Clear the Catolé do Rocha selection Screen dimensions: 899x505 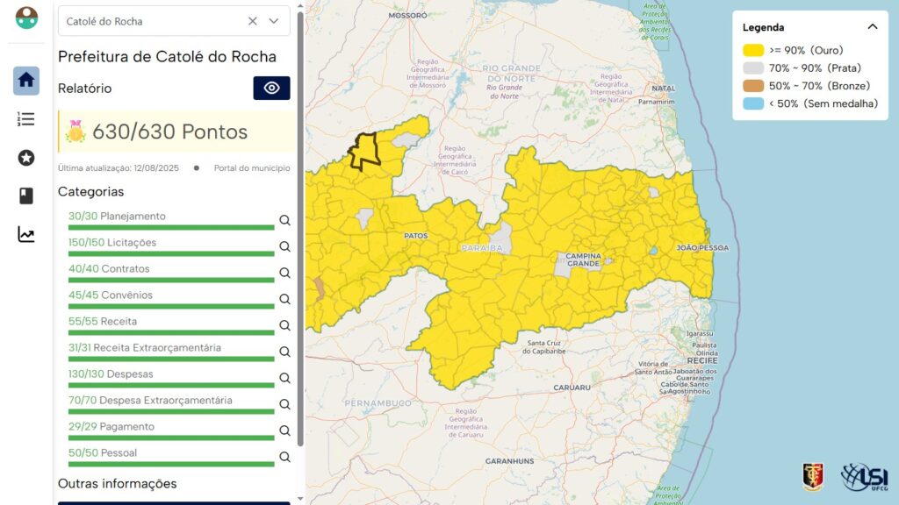[x=253, y=21]
